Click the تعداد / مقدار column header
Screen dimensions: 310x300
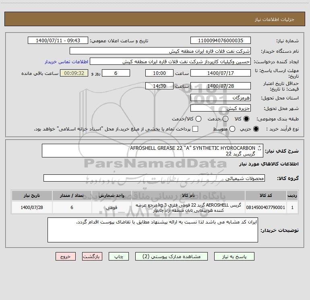point(72,195)
